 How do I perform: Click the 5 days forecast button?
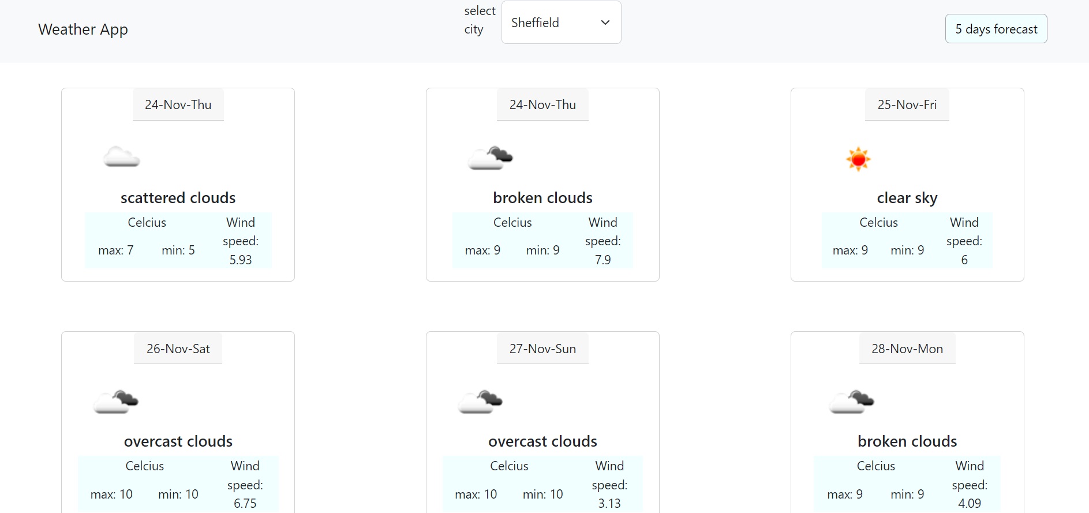coord(996,29)
